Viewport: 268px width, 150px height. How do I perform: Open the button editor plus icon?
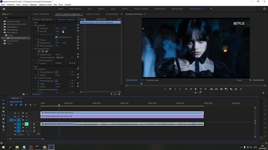point(263,93)
